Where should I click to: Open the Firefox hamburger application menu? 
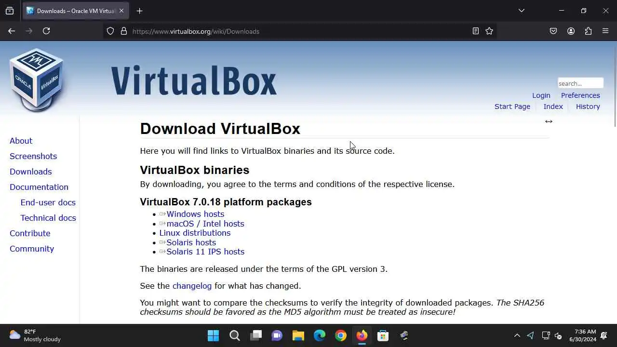[x=605, y=31]
